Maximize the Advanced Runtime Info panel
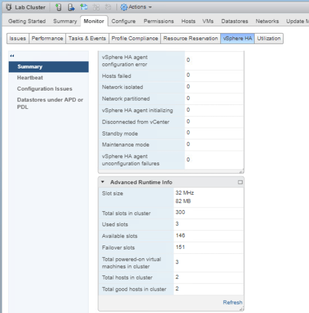 [x=240, y=182]
